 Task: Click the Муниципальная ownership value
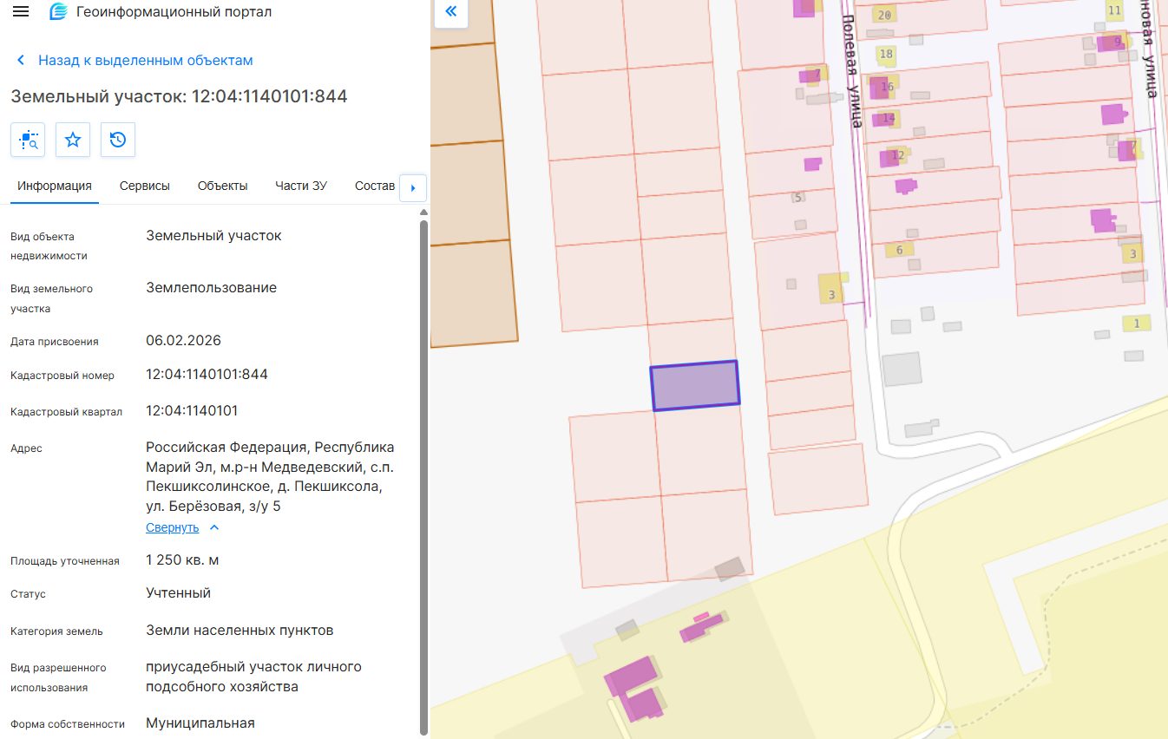point(200,723)
